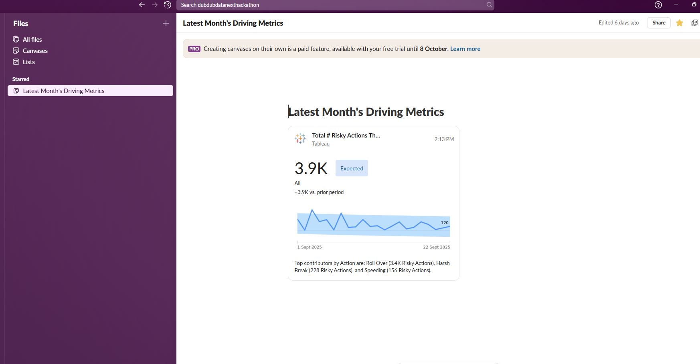Click in the Search dubdubdatanexthackathon field
Viewport: 700px width, 364px height.
(x=335, y=5)
